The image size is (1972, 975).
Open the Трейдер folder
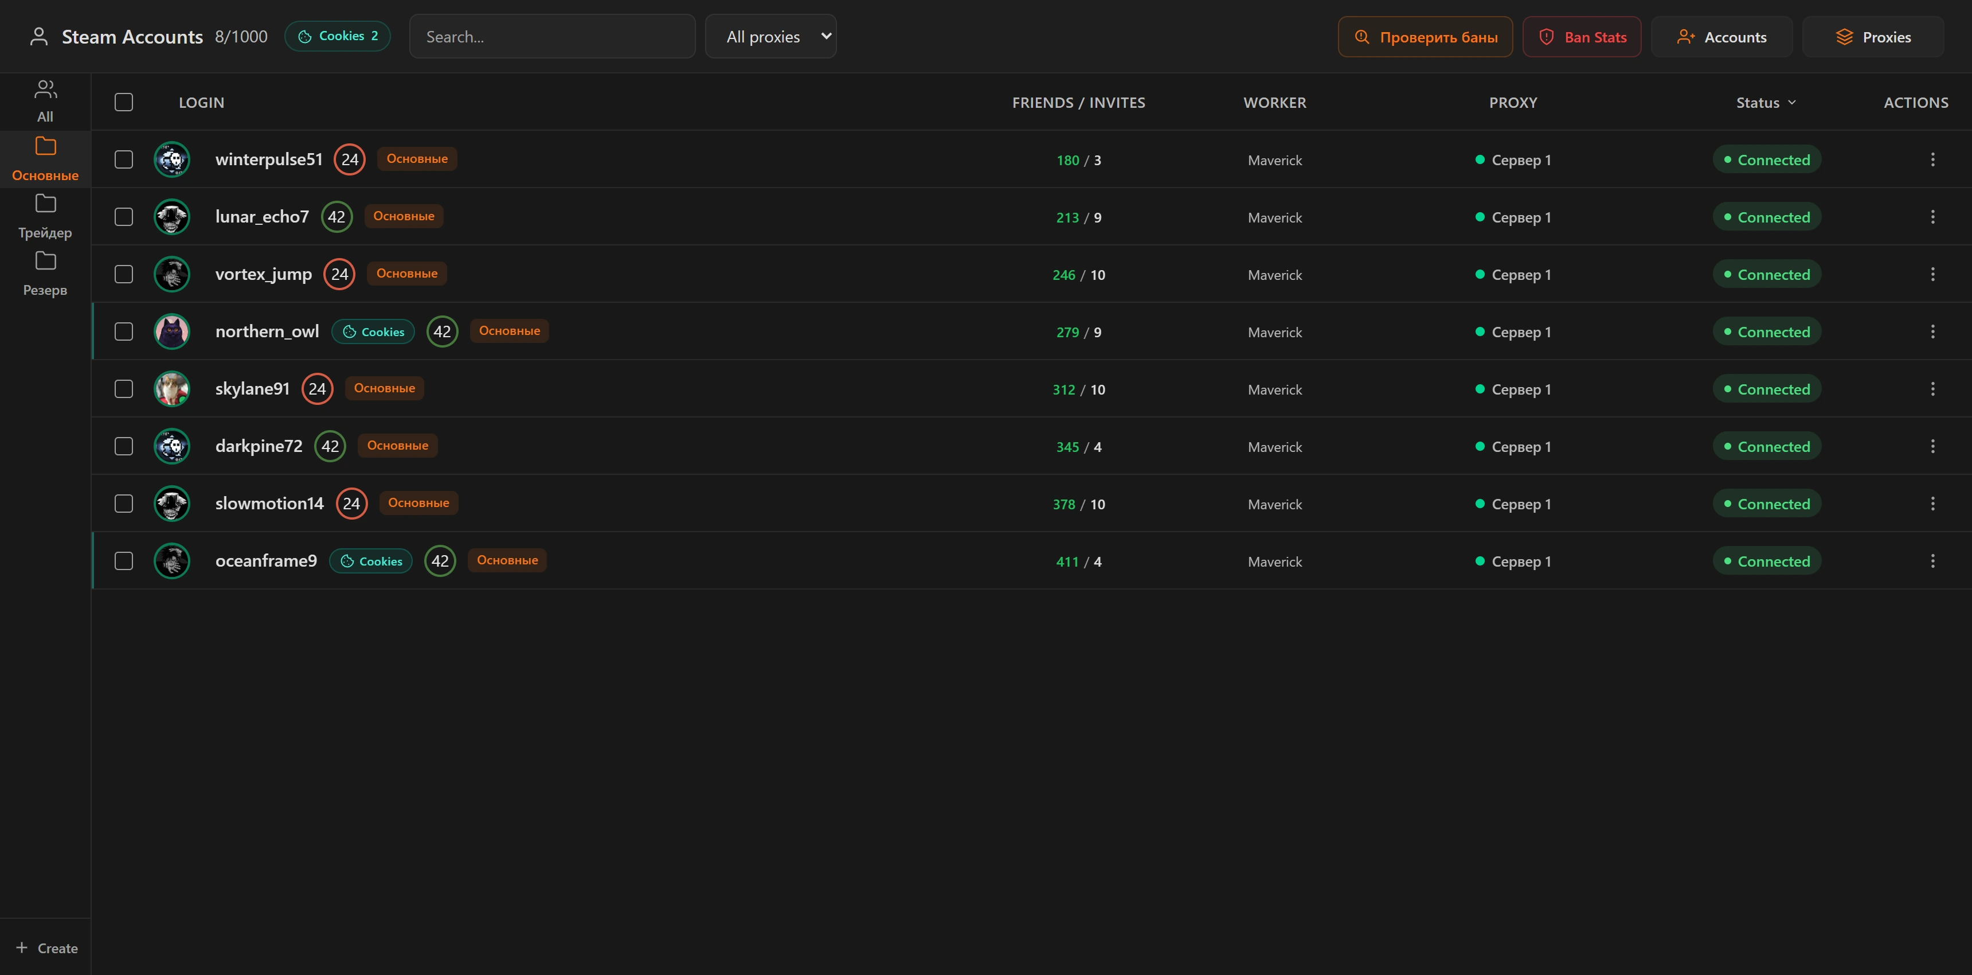click(x=45, y=217)
